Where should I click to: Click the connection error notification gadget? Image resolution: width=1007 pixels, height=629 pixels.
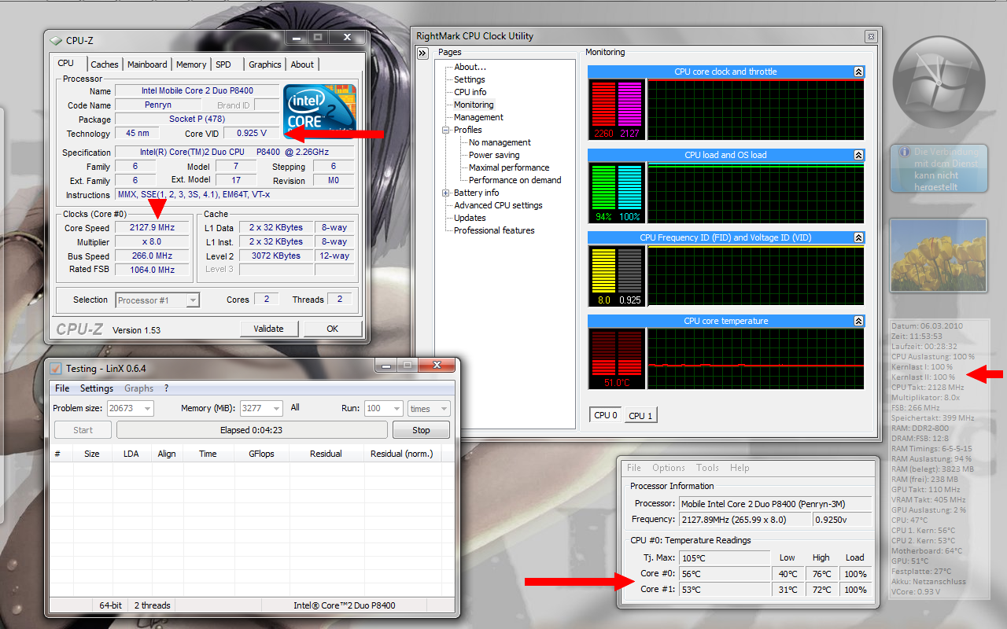[939, 168]
